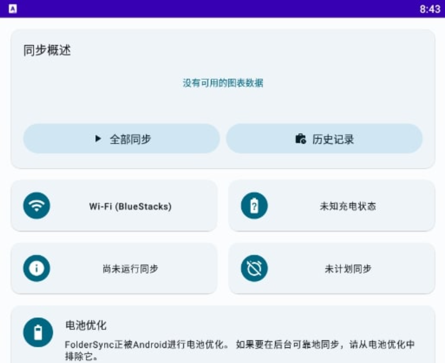Open 历史记录 history button
Image resolution: width=445 pixels, height=363 pixels.
coord(324,139)
